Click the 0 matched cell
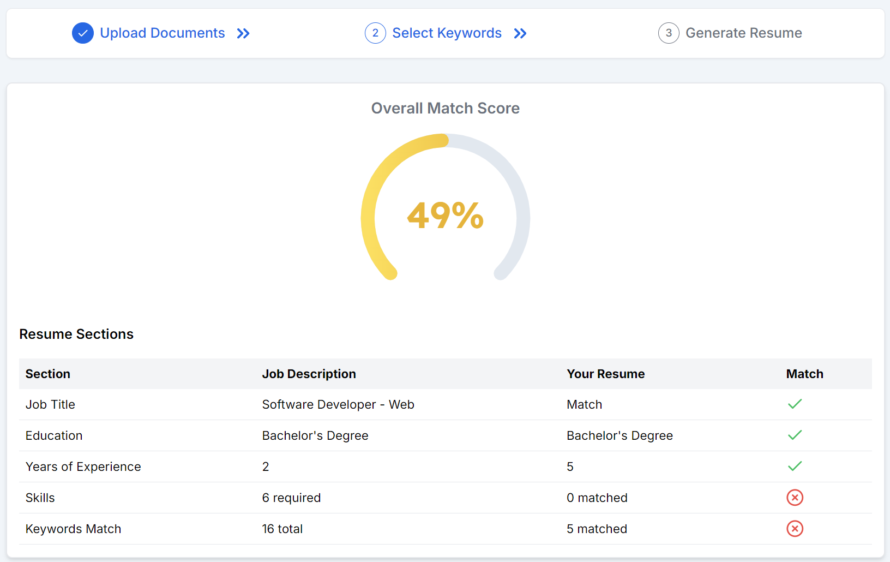Viewport: 890px width, 562px height. [597, 498]
